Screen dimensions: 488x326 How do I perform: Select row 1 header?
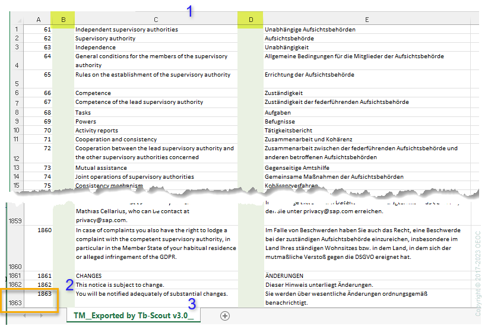[x=17, y=30]
